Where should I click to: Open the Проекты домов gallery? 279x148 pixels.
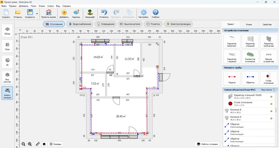tap(48, 14)
